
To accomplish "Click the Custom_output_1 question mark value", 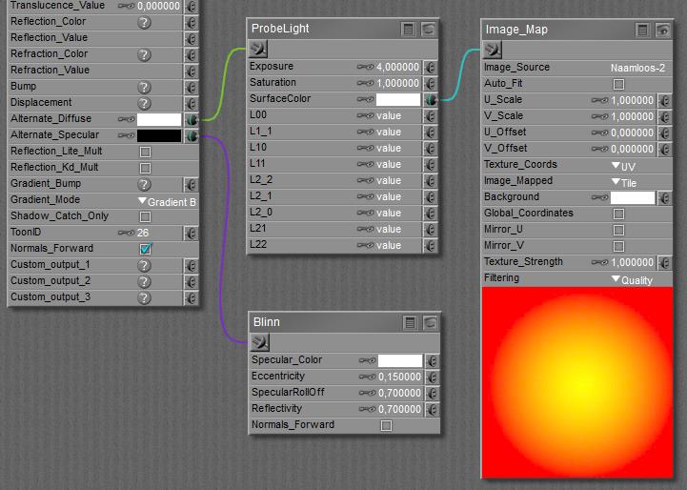I will click(x=144, y=266).
